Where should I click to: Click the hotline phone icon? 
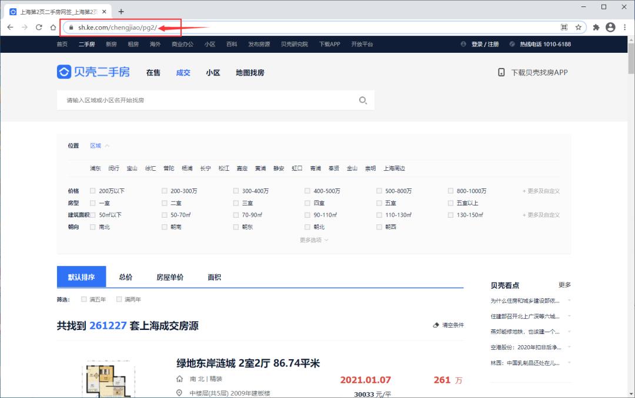coord(512,44)
